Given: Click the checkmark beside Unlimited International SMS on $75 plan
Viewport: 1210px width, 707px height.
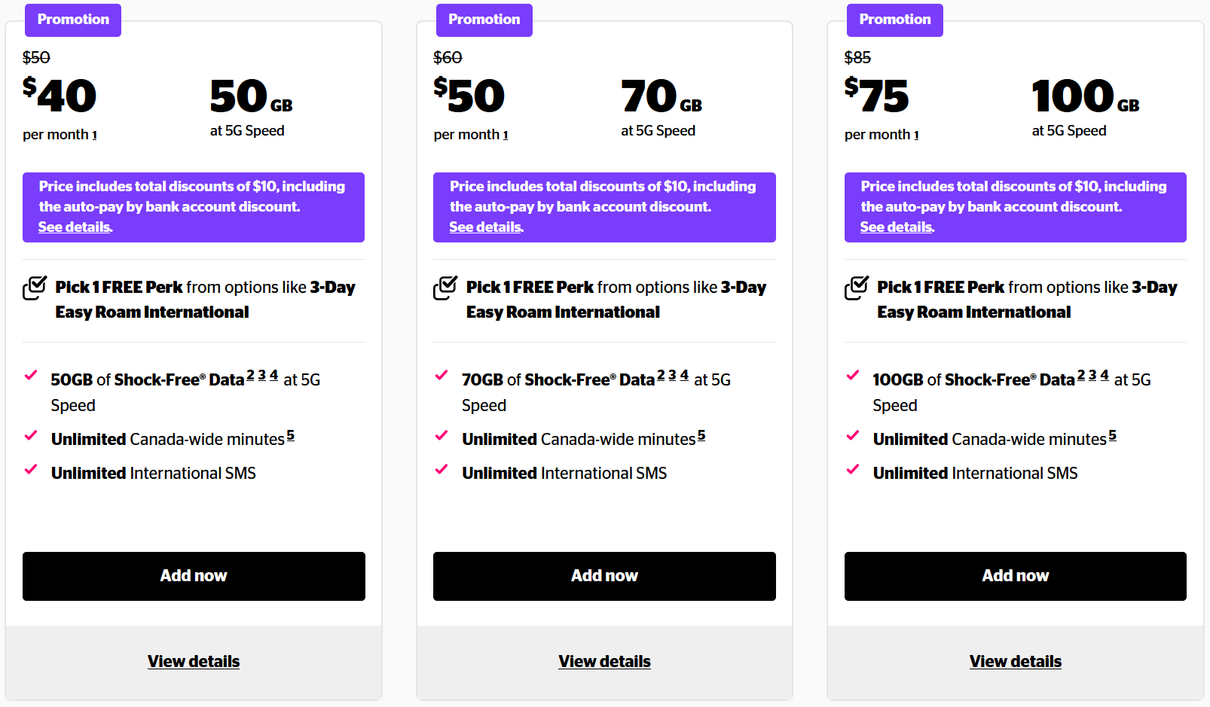Looking at the screenshot, I should 853,469.
